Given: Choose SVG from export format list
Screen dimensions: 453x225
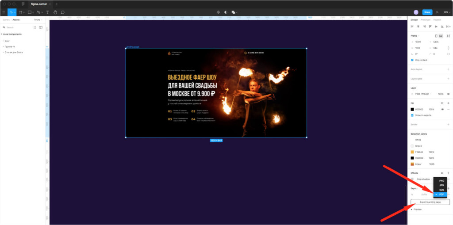Looking at the screenshot, I should tap(441, 190).
